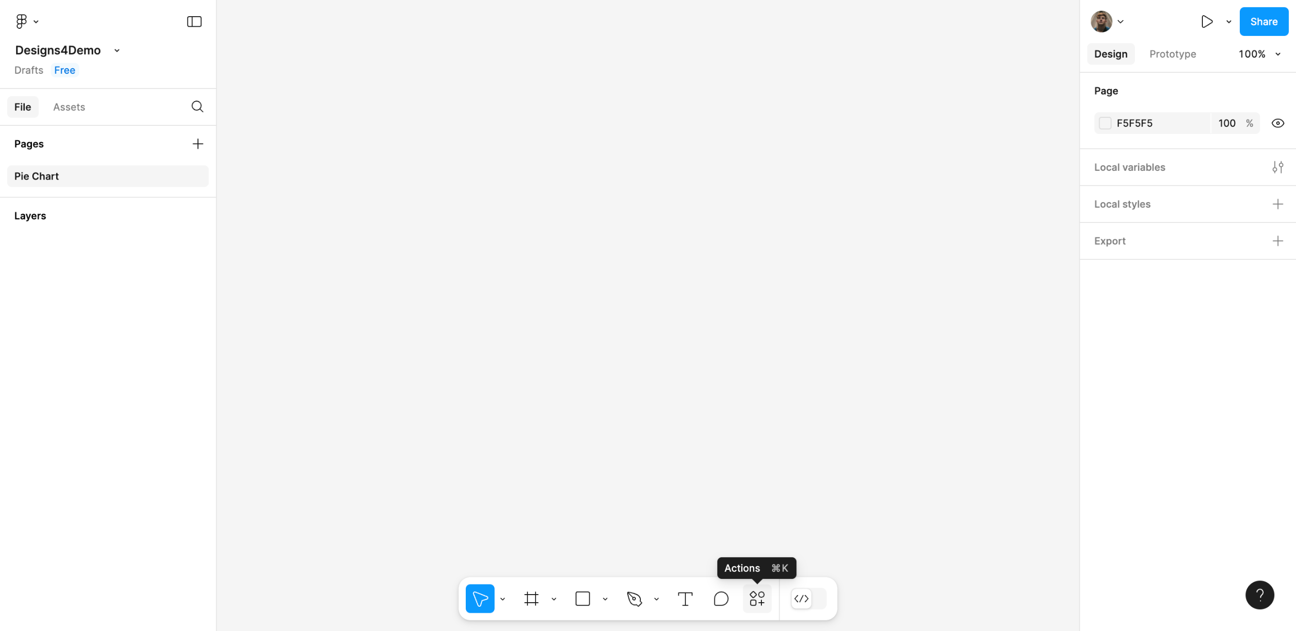Viewport: 1296px width, 631px height.
Task: Toggle Dev Mode switch in toolbar
Action: click(x=808, y=599)
